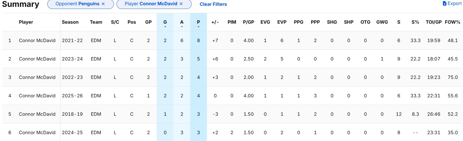Sort by the Player column header

[x=26, y=22]
